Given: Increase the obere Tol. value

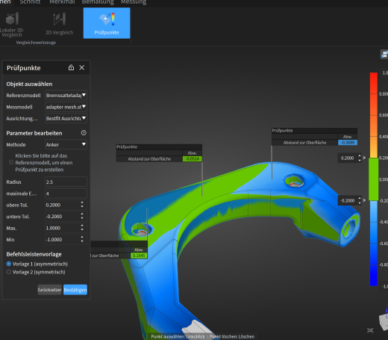Looking at the screenshot, I should click(x=82, y=203).
